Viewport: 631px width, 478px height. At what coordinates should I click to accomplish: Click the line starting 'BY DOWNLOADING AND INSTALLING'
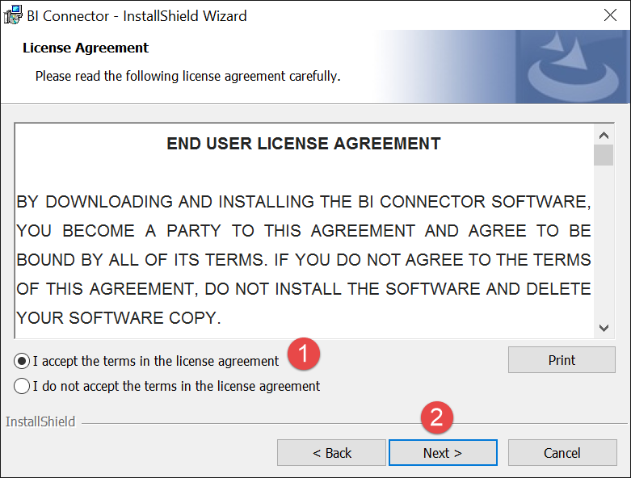click(x=304, y=202)
